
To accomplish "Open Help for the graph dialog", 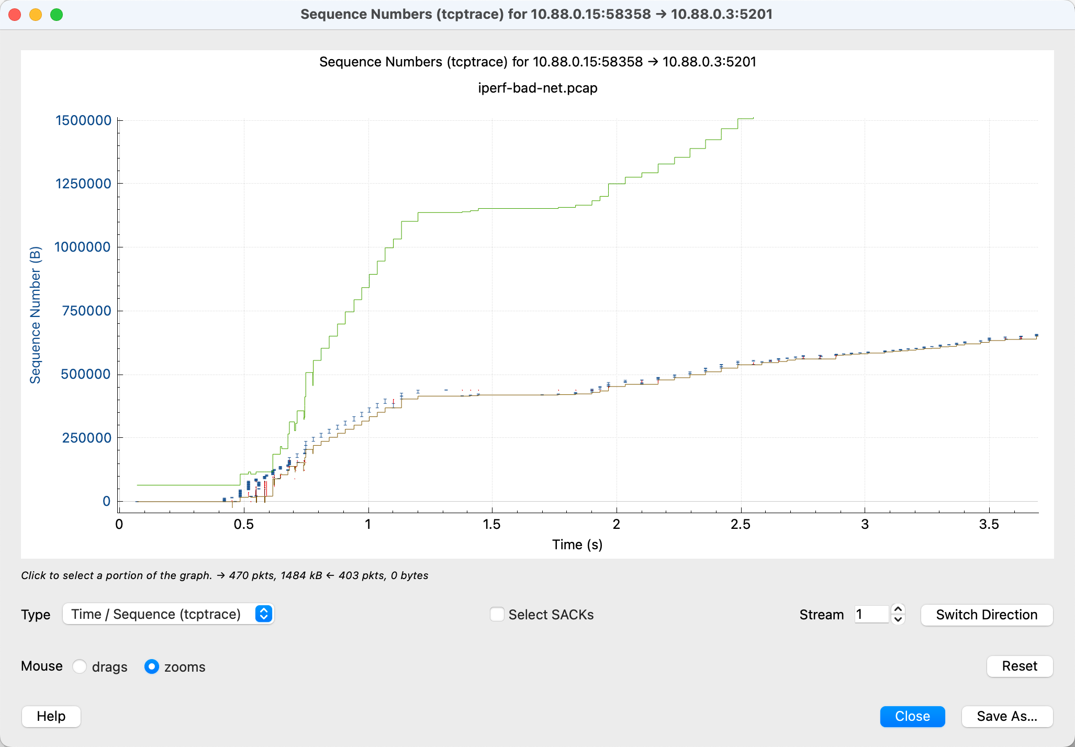I will pyautogui.click(x=51, y=716).
